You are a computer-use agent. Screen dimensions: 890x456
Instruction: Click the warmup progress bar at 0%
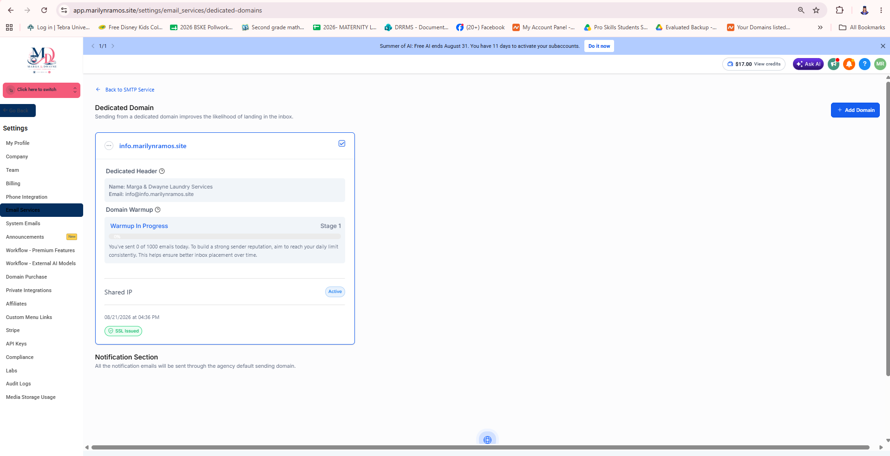coord(225,237)
